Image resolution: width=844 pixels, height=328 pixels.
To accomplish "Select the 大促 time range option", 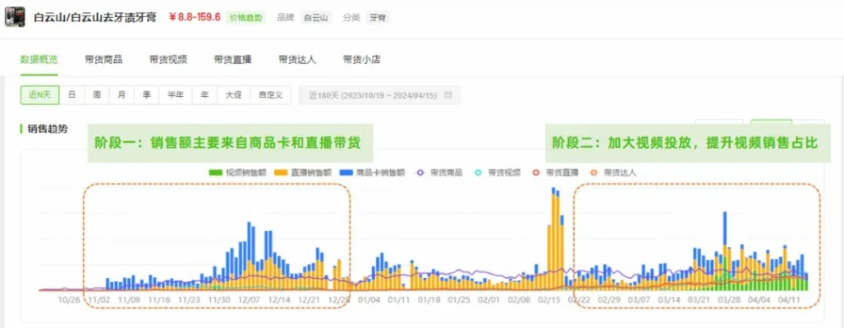I will 234,95.
